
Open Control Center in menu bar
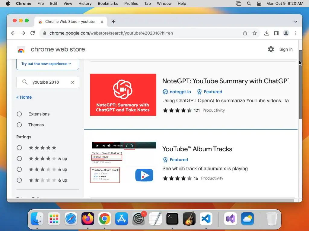(259, 3)
